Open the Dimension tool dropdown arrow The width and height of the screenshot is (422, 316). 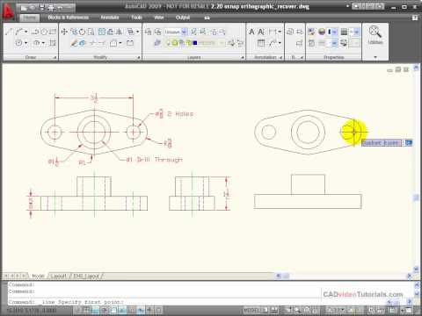(x=280, y=32)
